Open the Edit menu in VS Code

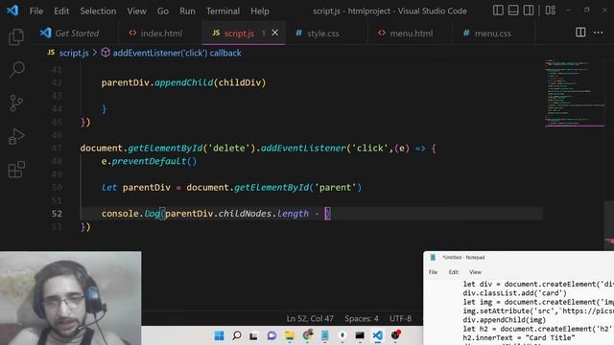(x=61, y=11)
